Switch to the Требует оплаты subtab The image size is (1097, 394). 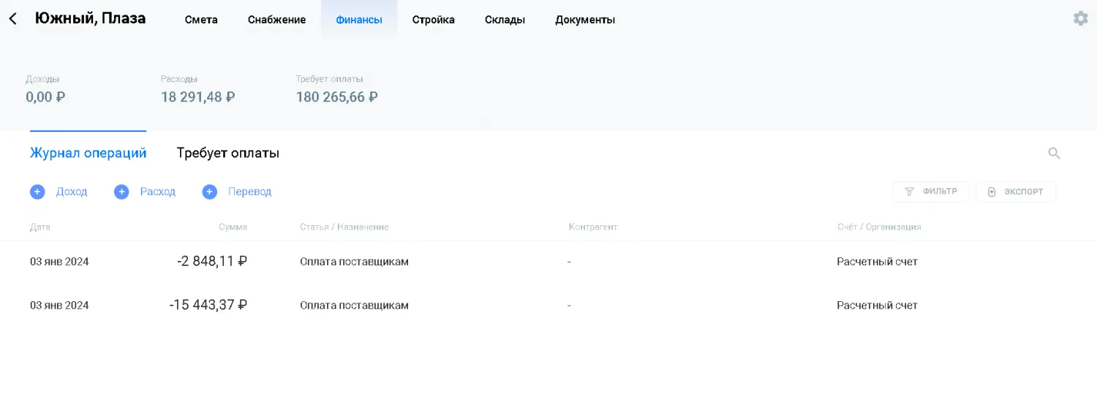click(x=227, y=153)
